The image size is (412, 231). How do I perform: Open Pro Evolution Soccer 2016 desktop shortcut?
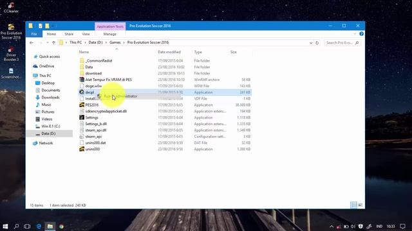coord(11,31)
